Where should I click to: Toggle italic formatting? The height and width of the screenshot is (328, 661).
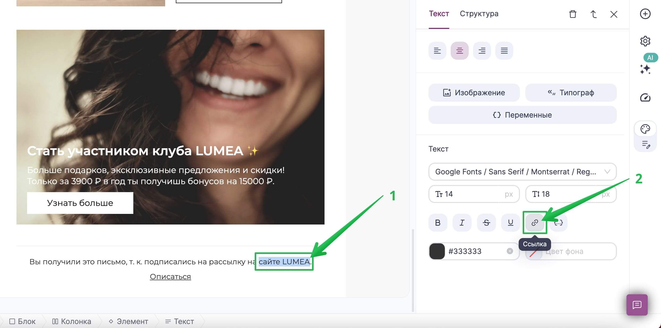pyautogui.click(x=462, y=222)
